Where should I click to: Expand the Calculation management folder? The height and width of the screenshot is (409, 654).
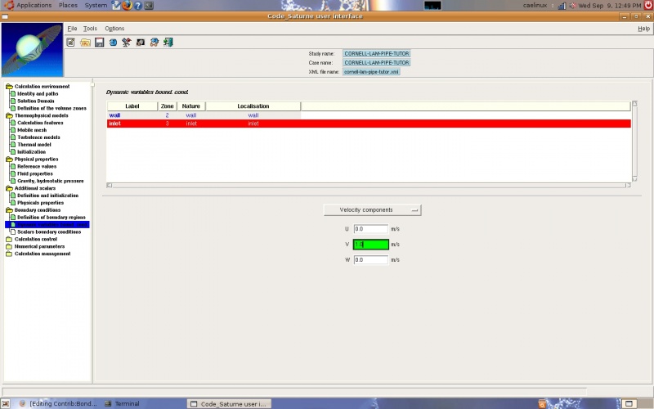click(9, 254)
